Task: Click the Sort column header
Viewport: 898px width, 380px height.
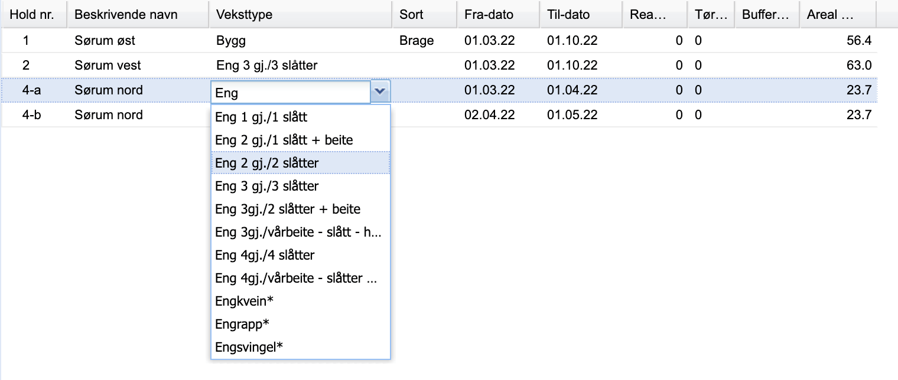Action: point(425,14)
